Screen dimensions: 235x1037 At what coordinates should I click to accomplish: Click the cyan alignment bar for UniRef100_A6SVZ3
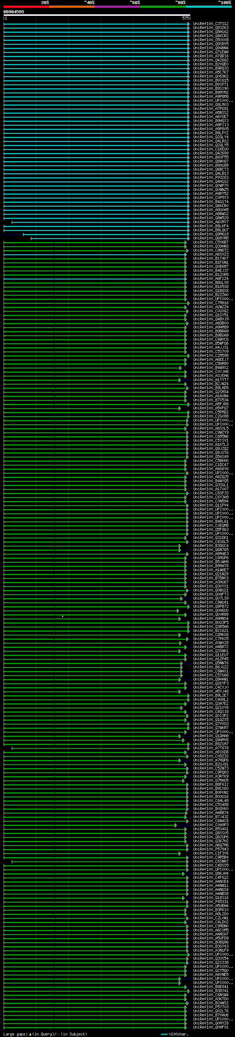click(95, 255)
